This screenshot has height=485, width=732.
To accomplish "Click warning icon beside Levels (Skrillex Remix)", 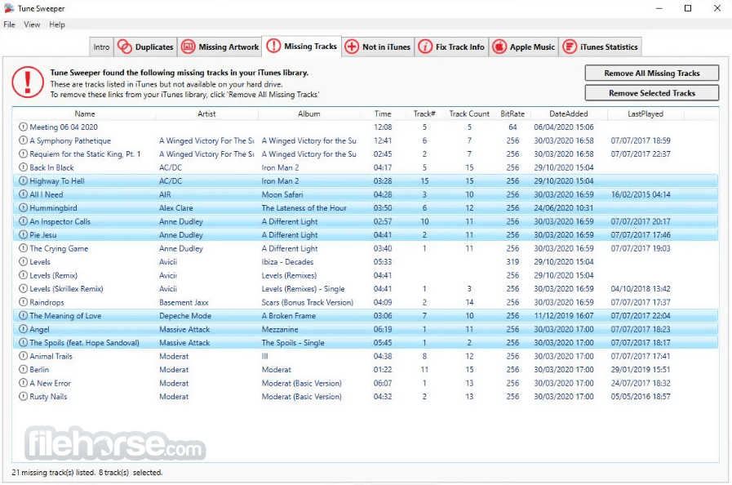I will click(x=23, y=289).
